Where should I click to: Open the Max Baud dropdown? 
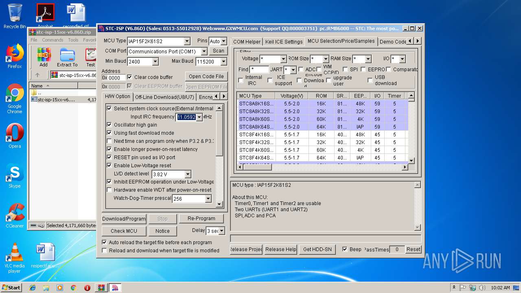pyautogui.click(x=223, y=61)
